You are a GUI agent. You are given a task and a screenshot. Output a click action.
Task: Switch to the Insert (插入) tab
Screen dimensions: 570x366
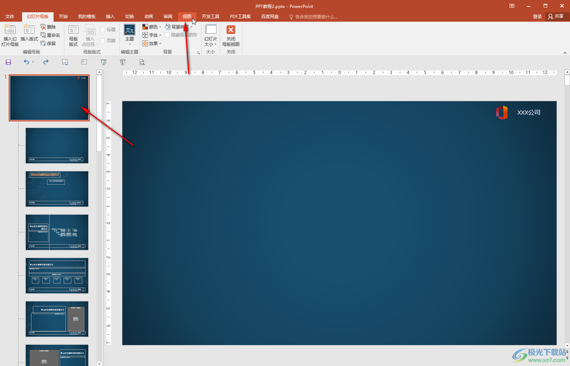tap(110, 17)
